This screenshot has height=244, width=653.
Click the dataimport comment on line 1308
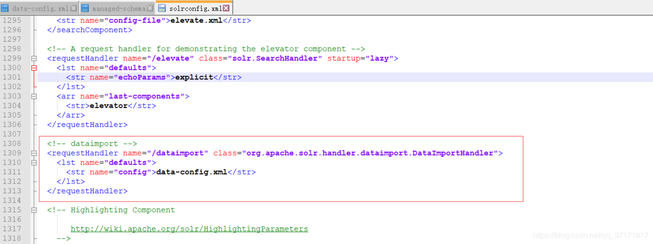pos(92,144)
